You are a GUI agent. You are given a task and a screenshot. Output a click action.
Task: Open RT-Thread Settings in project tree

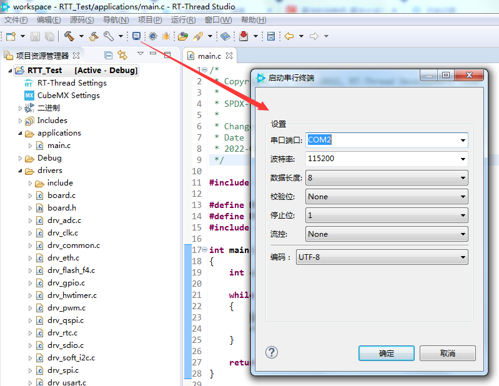click(x=71, y=82)
